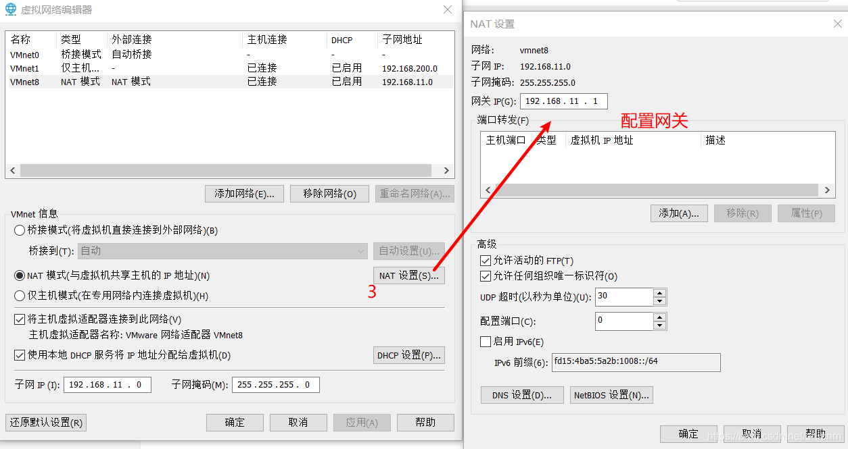Click the Virtual Network Editor globe icon
Viewport: 848px width, 449px height.
point(10,9)
